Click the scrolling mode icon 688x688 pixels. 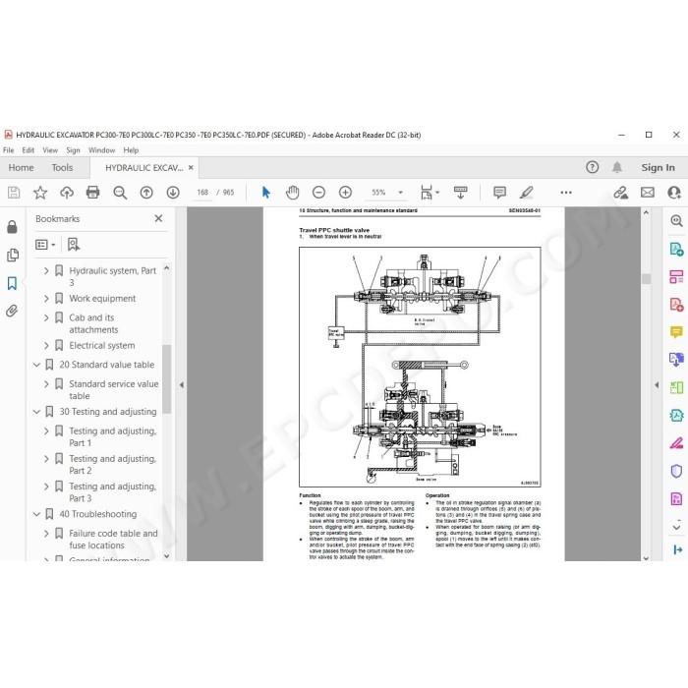(x=460, y=193)
